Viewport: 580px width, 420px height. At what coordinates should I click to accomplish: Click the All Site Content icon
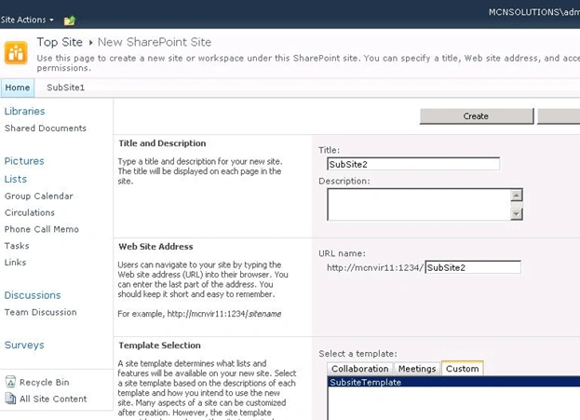click(x=11, y=399)
